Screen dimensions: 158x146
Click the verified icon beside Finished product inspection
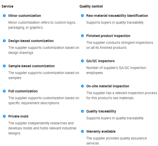82,36
